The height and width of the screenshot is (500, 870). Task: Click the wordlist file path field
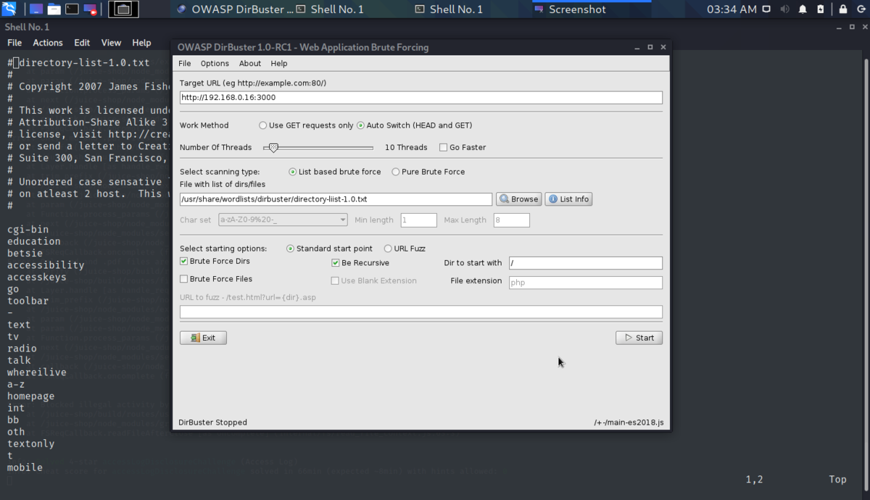click(336, 199)
